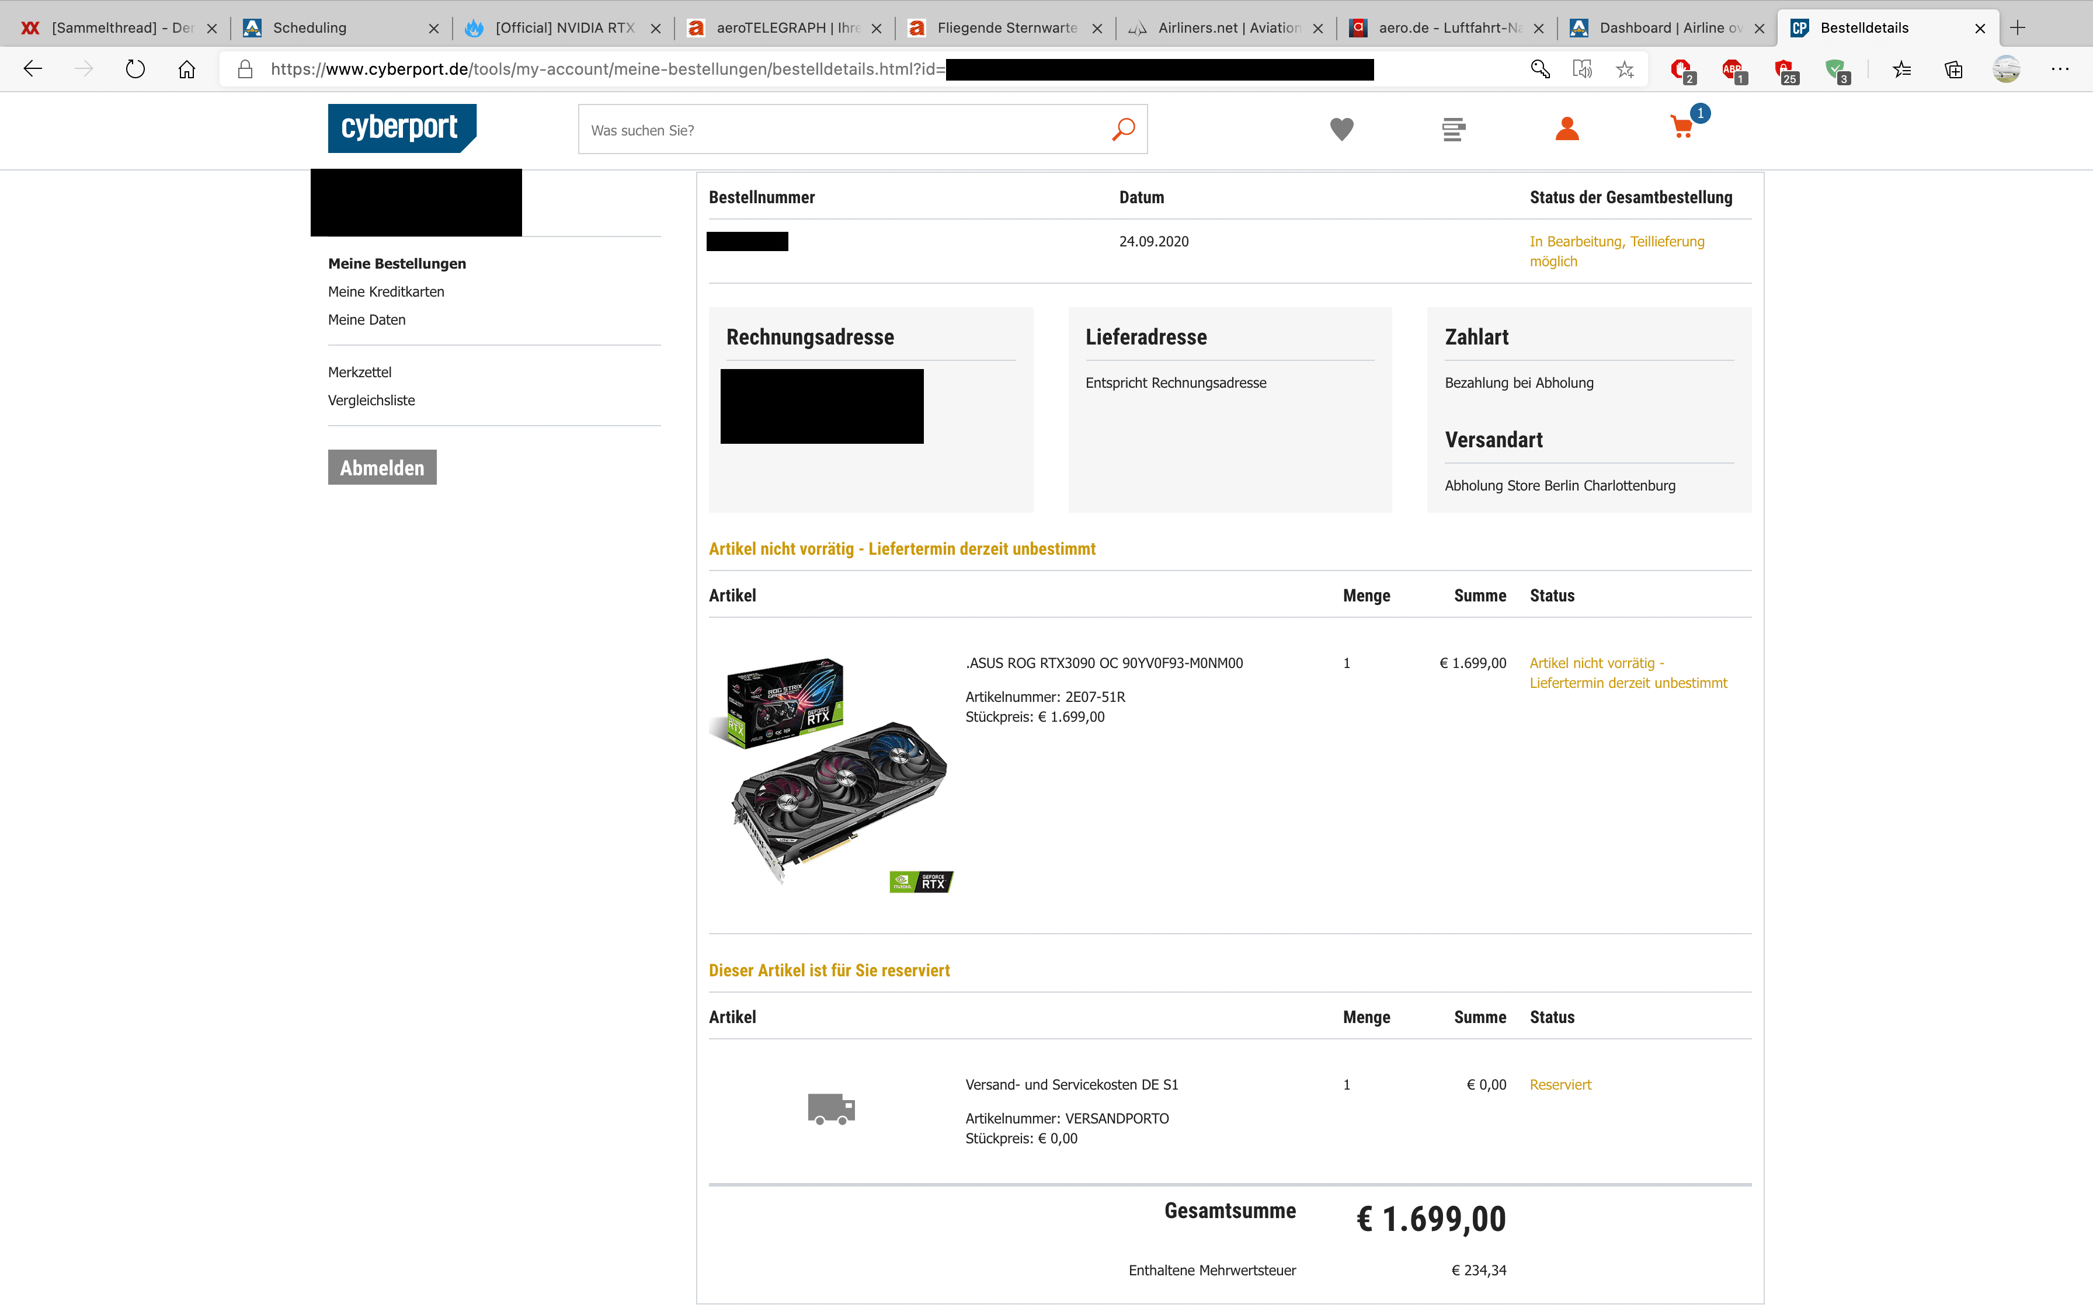Click the 'Dieser Artikel ist für Sie reserviert' heading
2093x1308 pixels.
(x=829, y=970)
